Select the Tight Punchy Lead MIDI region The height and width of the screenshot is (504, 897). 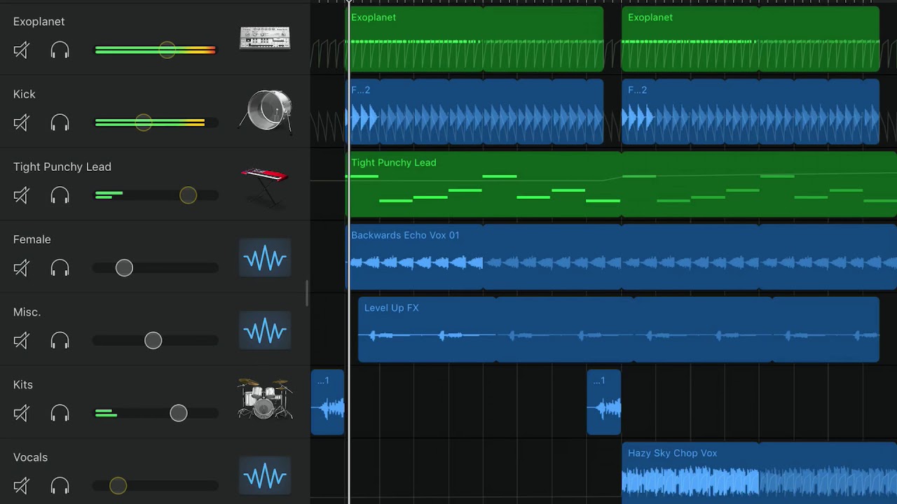622,185
